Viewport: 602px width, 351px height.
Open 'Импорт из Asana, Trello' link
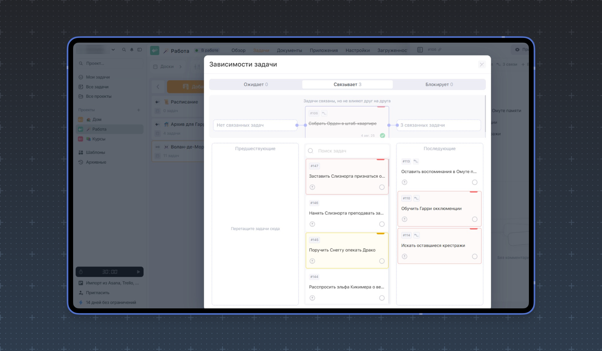coord(112,283)
